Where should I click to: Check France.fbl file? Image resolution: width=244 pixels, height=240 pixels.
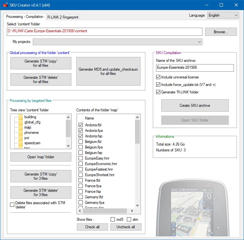click(80, 180)
